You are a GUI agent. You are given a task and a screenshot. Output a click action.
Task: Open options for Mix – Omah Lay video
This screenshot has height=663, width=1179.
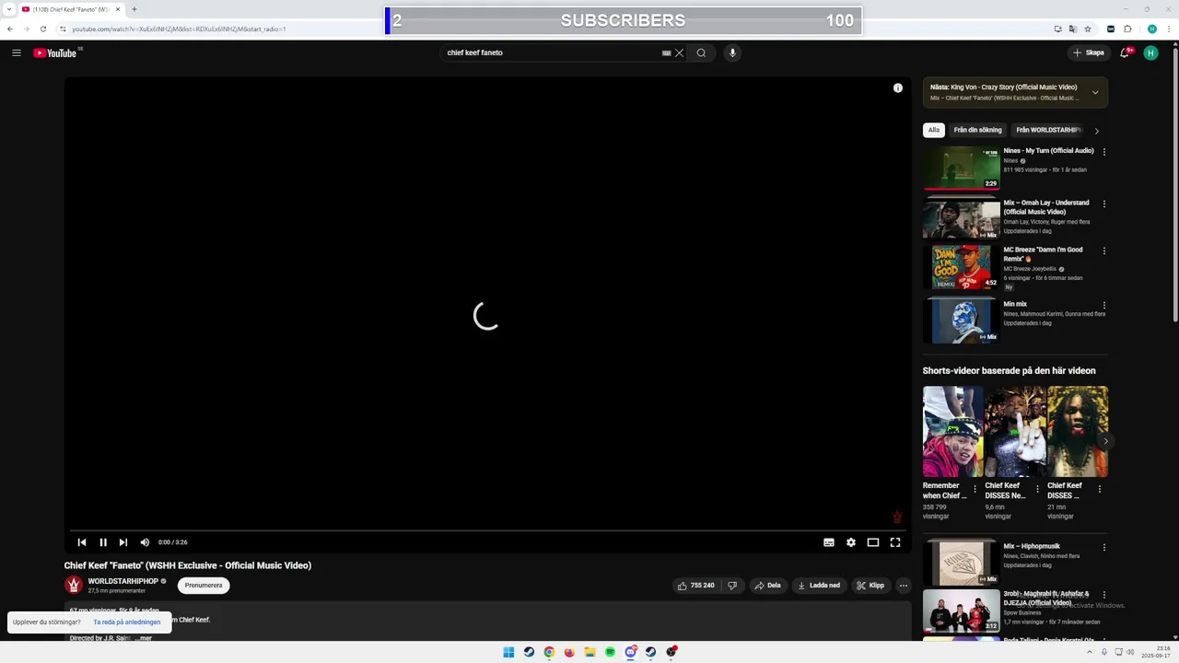coord(1104,204)
